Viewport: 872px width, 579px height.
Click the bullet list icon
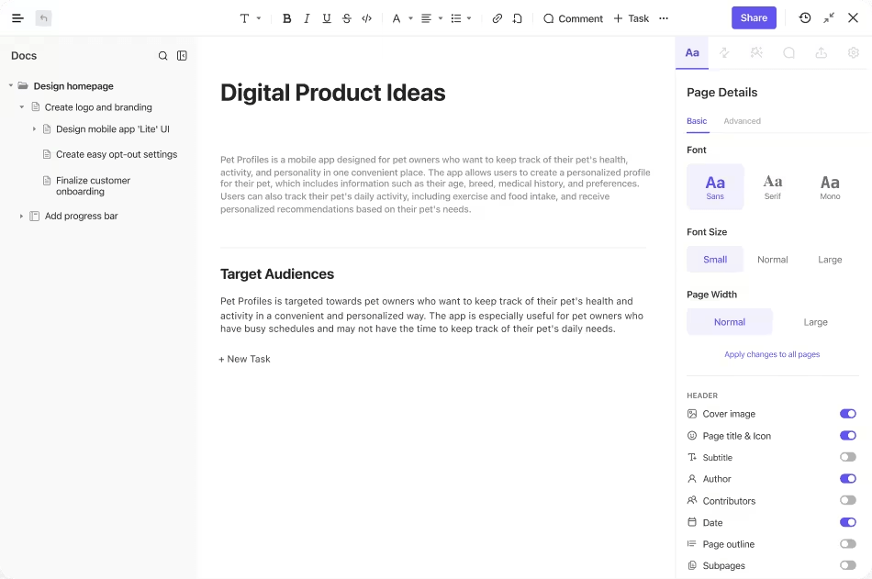[456, 18]
